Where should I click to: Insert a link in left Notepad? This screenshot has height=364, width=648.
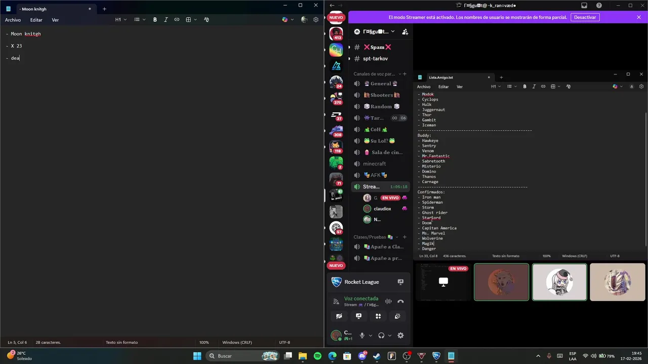click(177, 20)
